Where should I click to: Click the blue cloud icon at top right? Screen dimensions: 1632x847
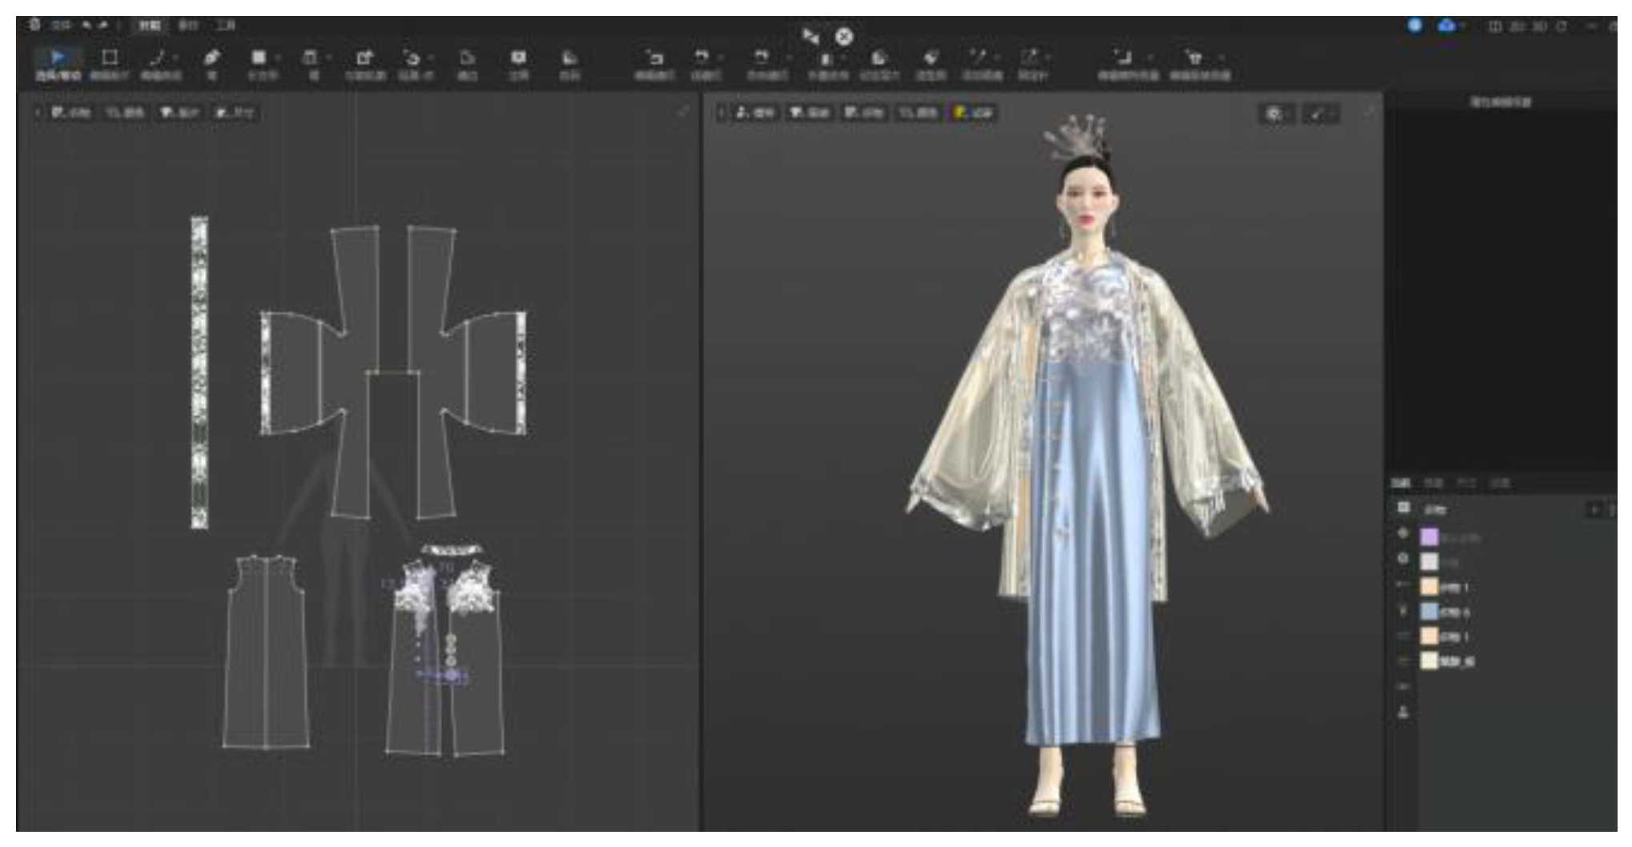1446,26
